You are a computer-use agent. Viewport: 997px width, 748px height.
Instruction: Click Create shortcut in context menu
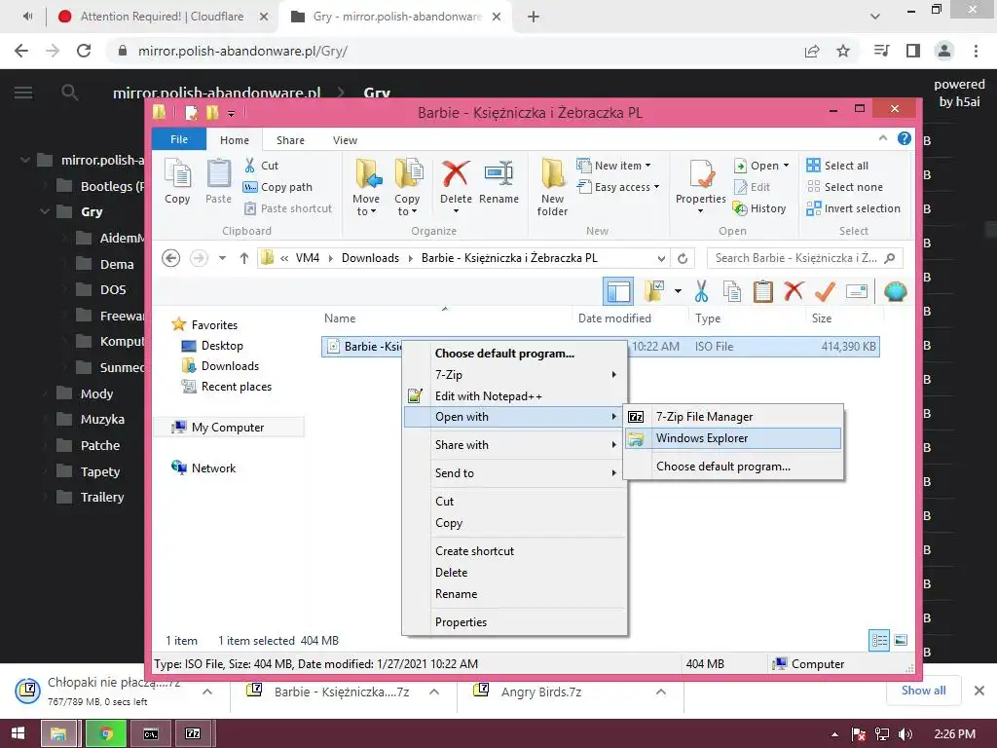(x=515, y=551)
